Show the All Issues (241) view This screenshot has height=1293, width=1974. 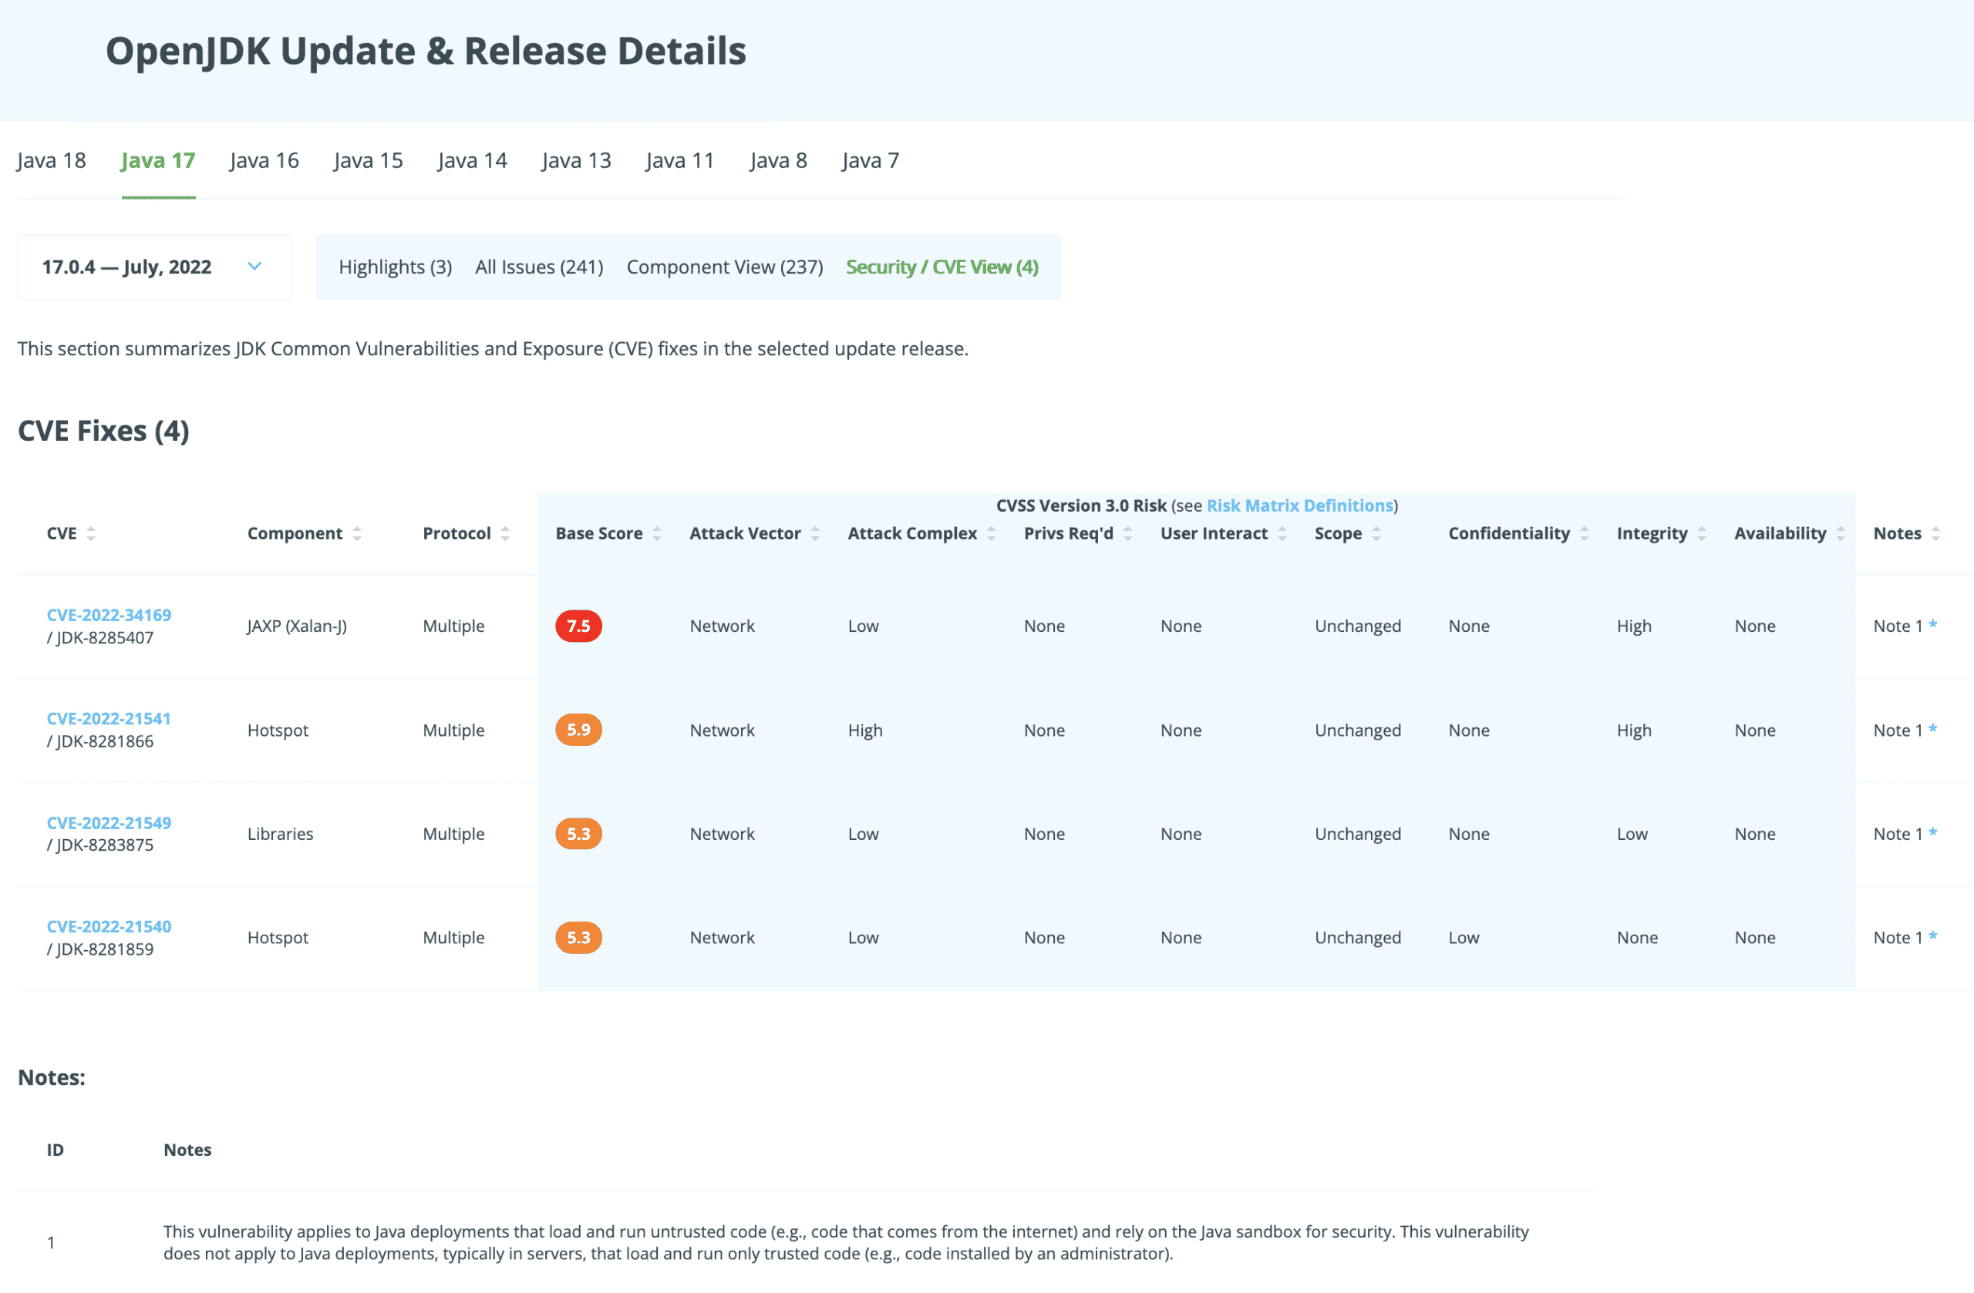click(x=539, y=267)
